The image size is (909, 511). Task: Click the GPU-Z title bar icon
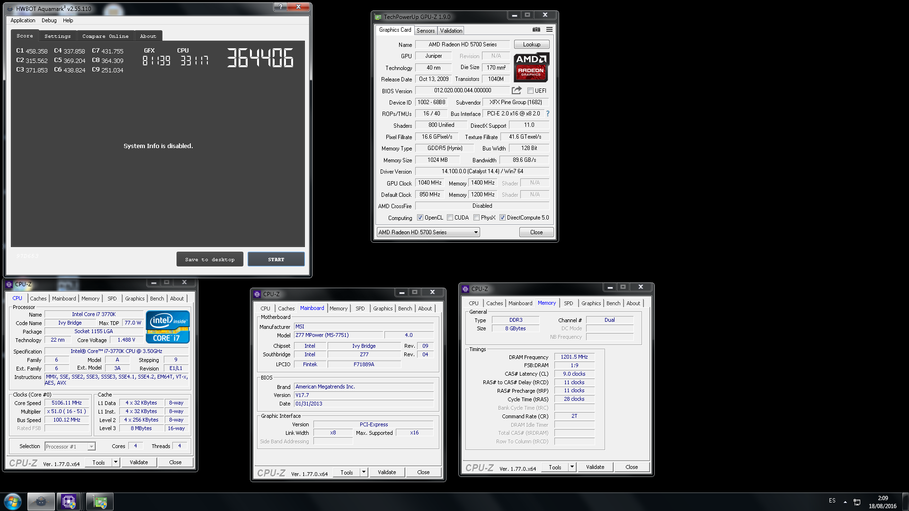[x=378, y=17]
